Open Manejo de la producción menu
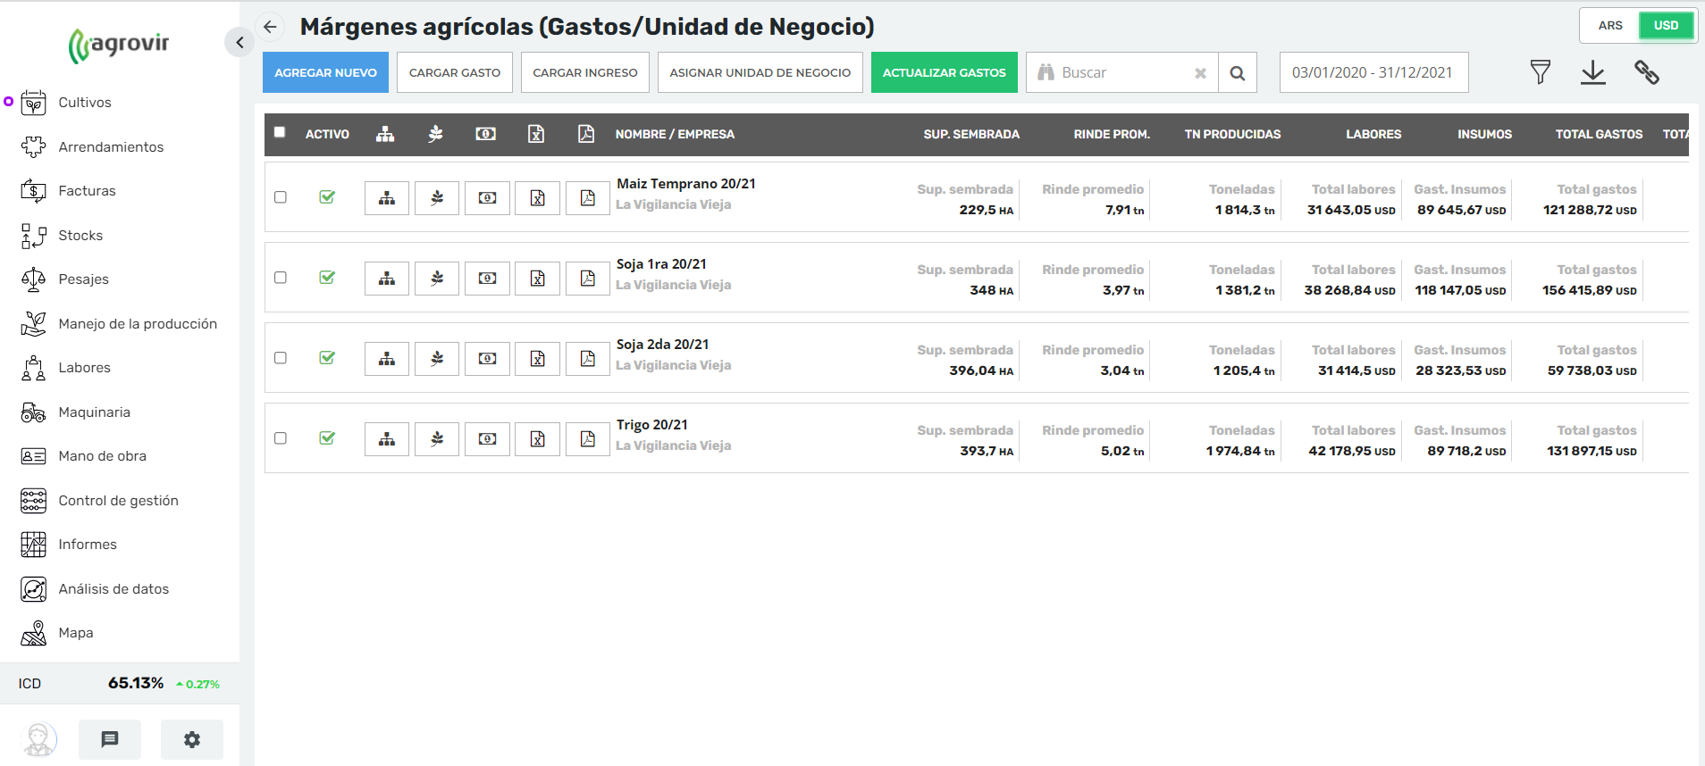The width and height of the screenshot is (1705, 766). [138, 324]
